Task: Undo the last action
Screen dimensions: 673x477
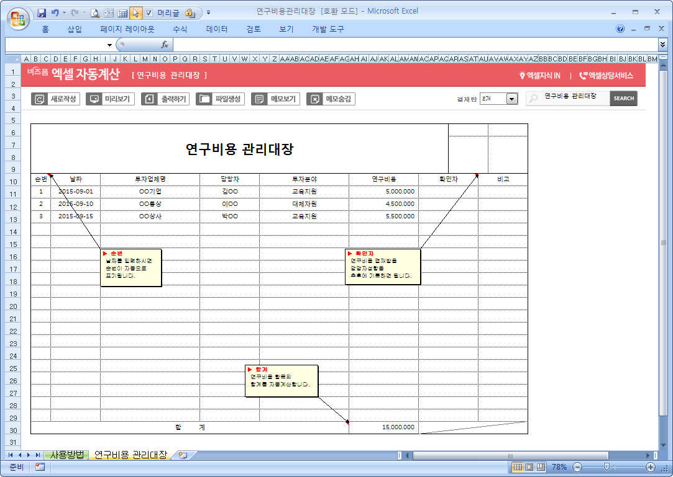Action: (55, 13)
